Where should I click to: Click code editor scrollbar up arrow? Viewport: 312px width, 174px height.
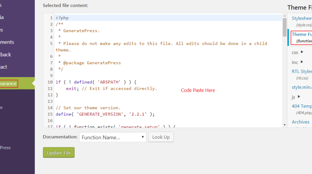point(284,16)
